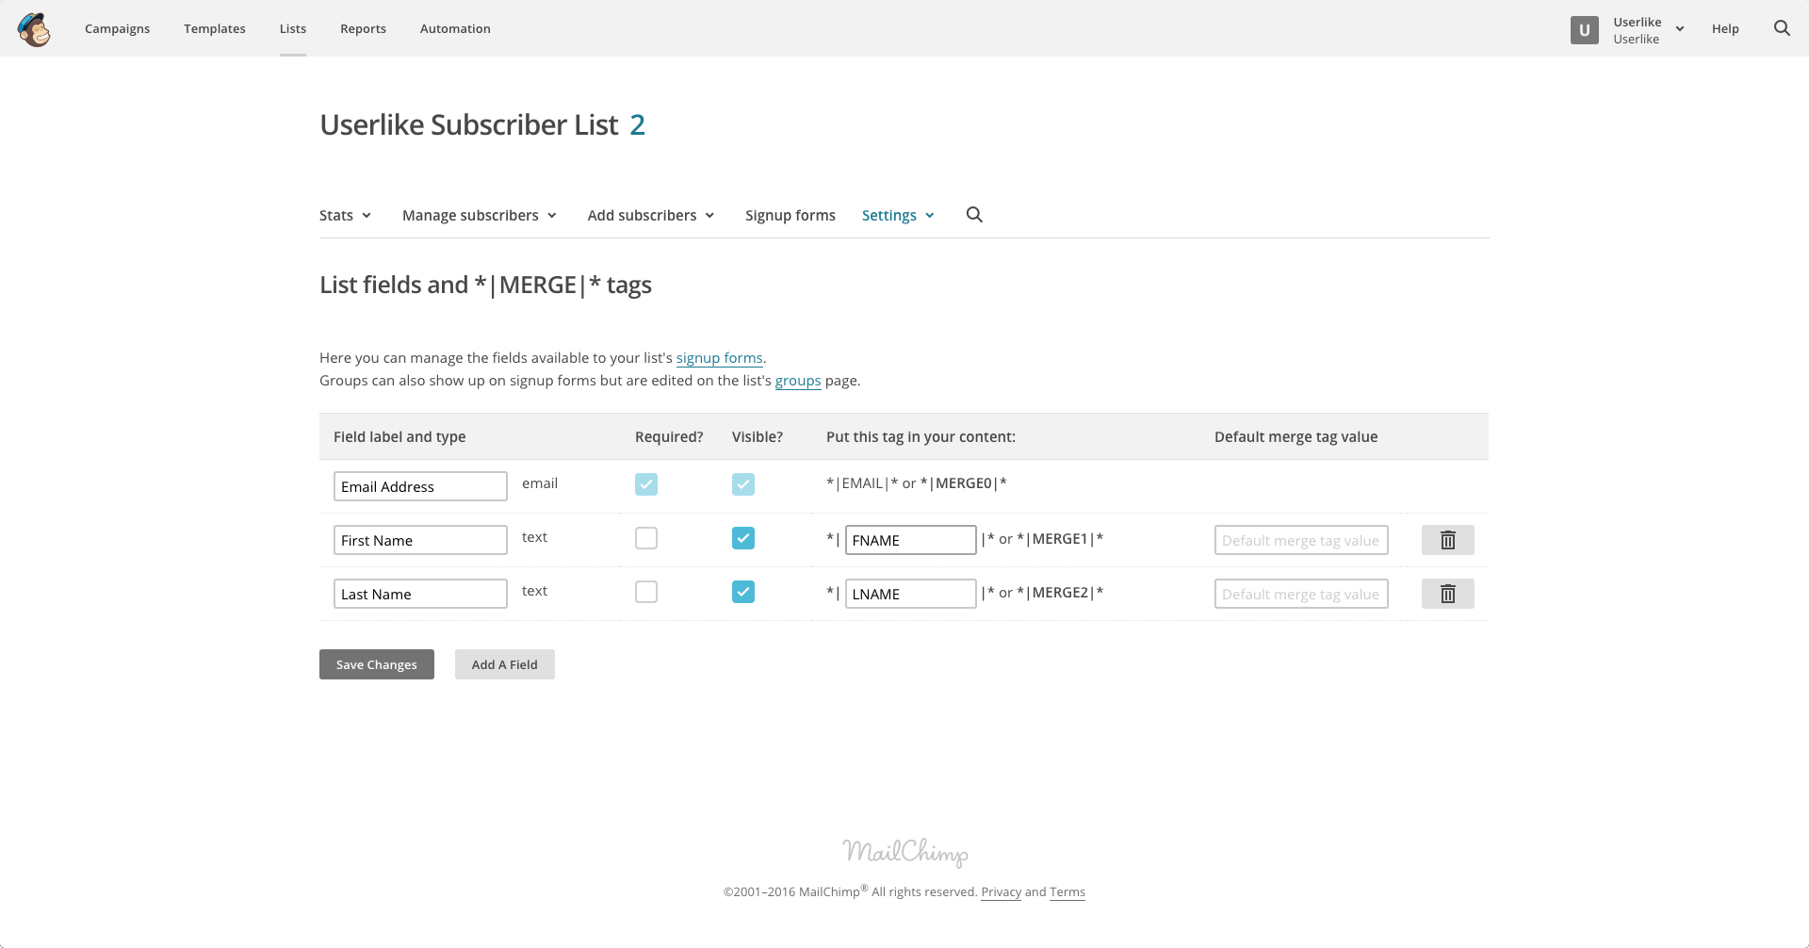Mark Last Name as required
1809x948 pixels.
pos(646,592)
